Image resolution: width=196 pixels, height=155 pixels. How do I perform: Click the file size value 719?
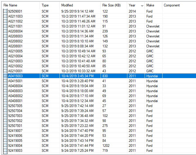[x=105, y=151]
